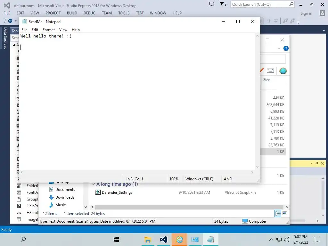Open Music in Explorer navigation pane
The width and height of the screenshot is (328, 246).
point(61,205)
